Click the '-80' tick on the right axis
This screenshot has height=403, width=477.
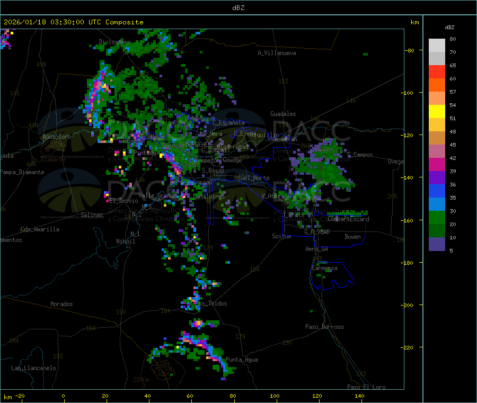click(x=410, y=50)
